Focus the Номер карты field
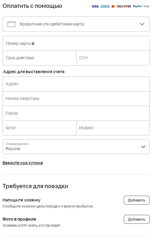This screenshot has height=240, width=160. [76, 44]
